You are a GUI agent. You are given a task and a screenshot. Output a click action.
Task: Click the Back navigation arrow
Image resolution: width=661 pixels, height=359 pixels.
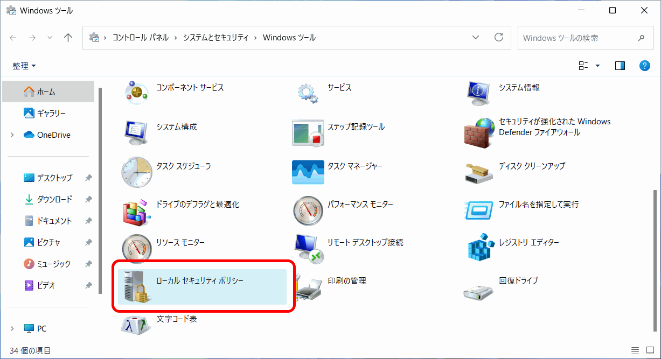click(13, 38)
